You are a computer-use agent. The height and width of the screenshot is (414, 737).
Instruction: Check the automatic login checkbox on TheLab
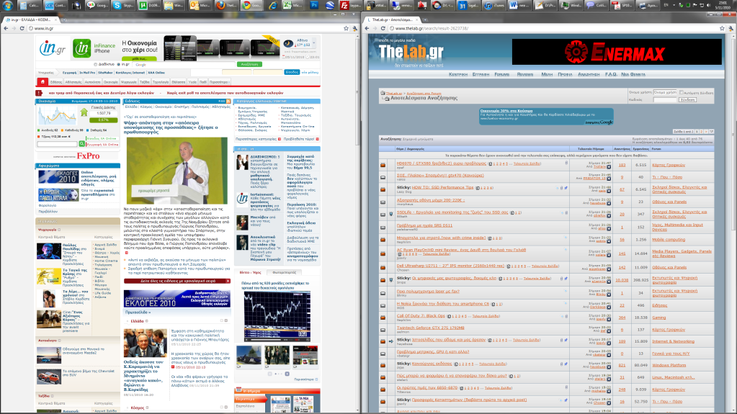(x=682, y=93)
